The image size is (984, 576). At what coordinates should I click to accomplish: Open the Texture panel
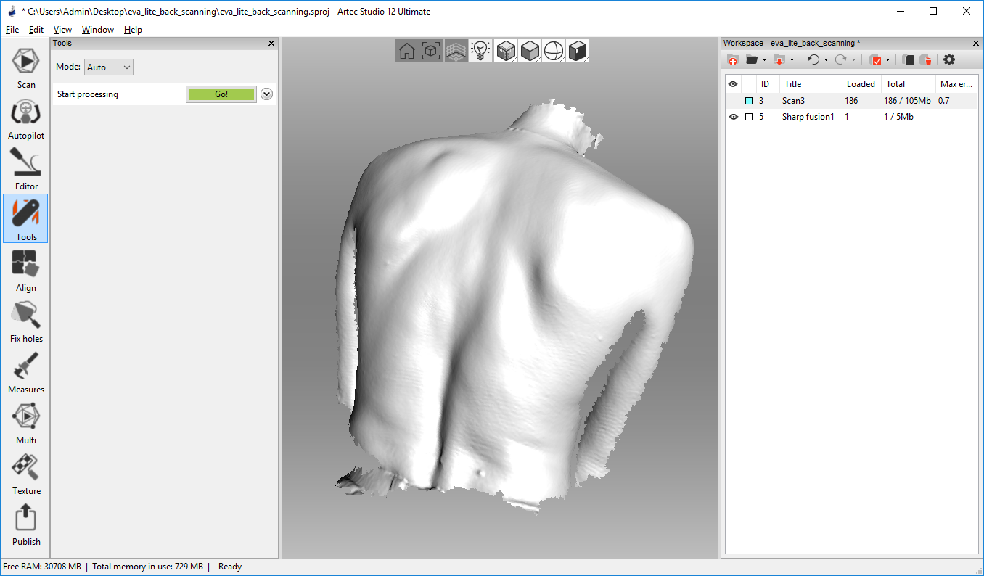pyautogui.click(x=26, y=474)
